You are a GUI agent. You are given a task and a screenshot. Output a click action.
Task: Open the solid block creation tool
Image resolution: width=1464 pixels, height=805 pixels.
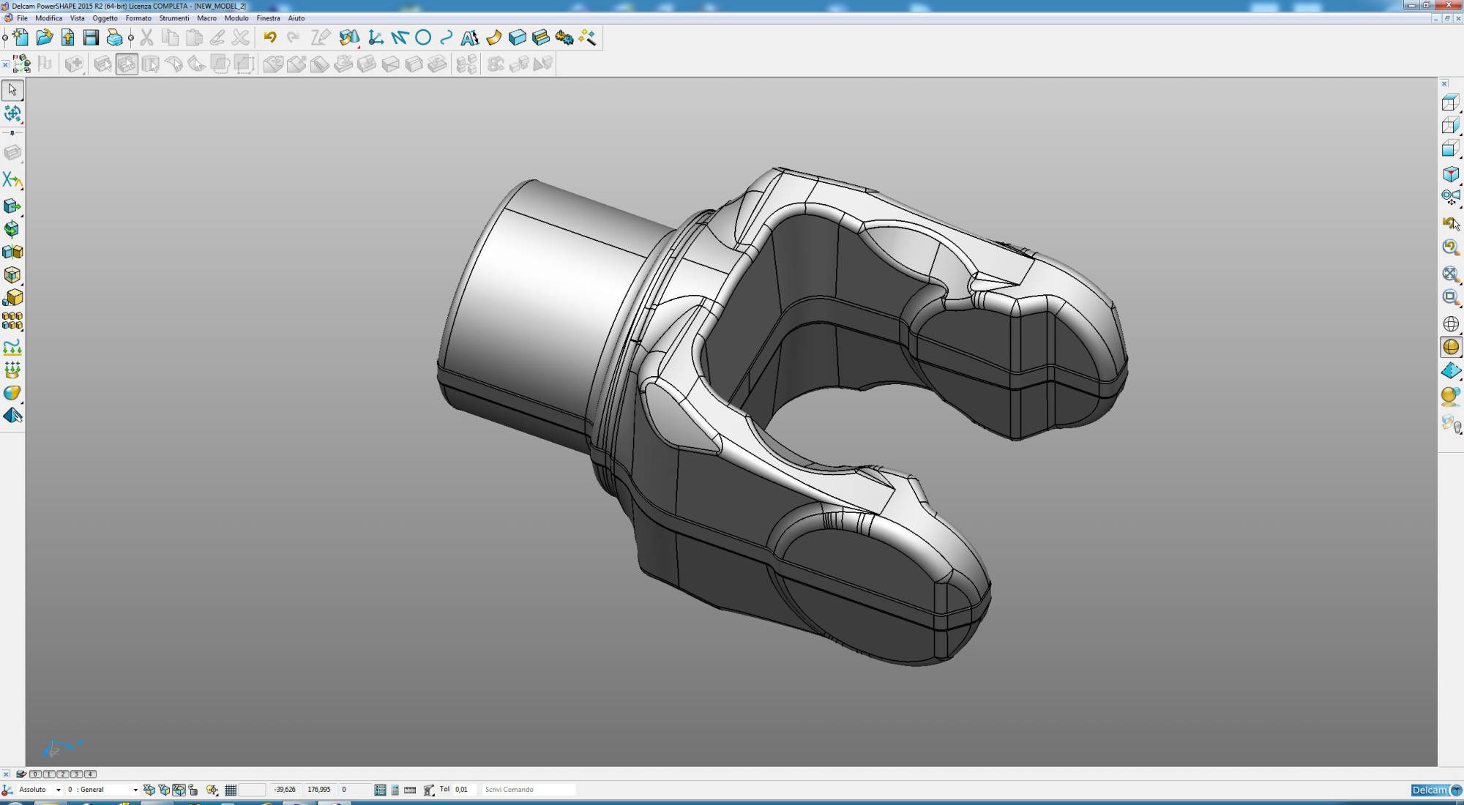click(518, 37)
